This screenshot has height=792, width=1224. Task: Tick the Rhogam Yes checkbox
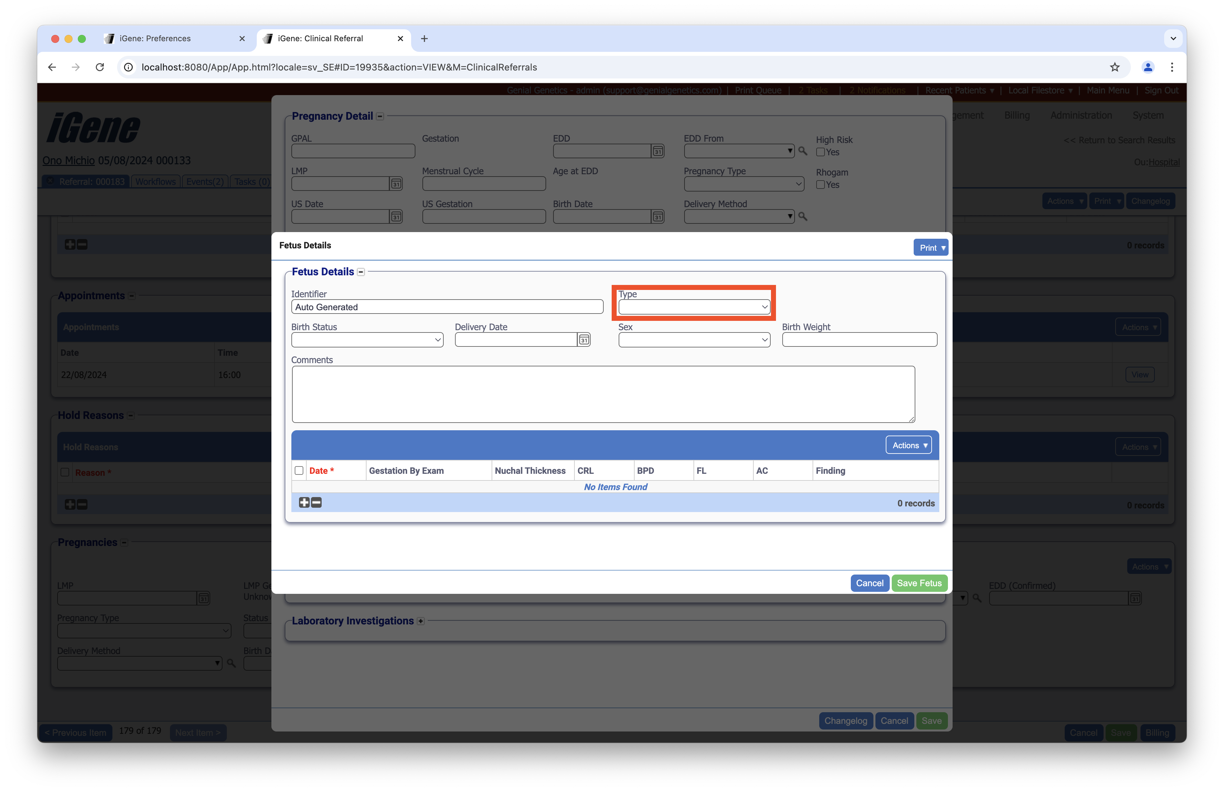click(x=820, y=185)
